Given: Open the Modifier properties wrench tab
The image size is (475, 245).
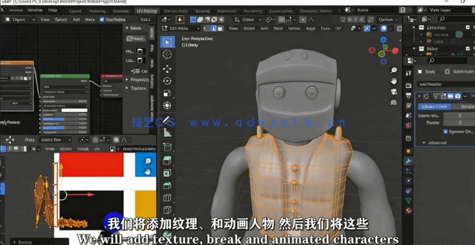Looking at the screenshot, I should 409,161.
